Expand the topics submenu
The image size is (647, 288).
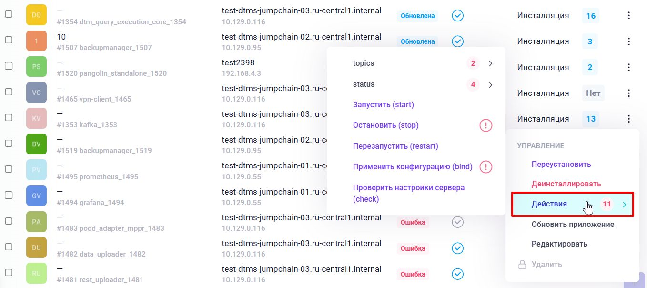tap(491, 63)
